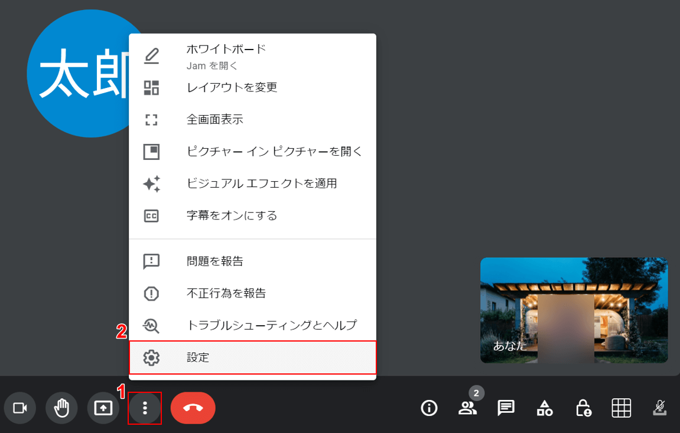Choose 不正行為を報告 menu item
Screen dimensions: 680x433
coord(252,294)
